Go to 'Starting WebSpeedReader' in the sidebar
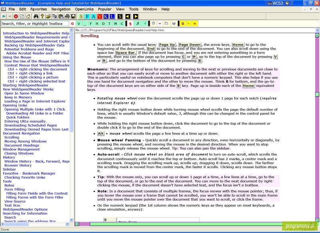This screenshot has height=233, width=320. coord(26,85)
